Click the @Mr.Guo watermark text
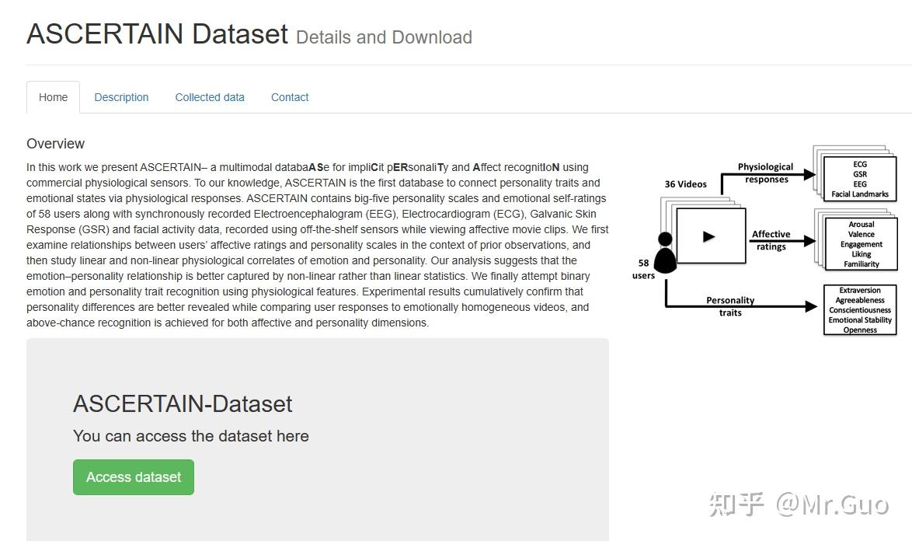Screen dimensions: 912x541 832,504
